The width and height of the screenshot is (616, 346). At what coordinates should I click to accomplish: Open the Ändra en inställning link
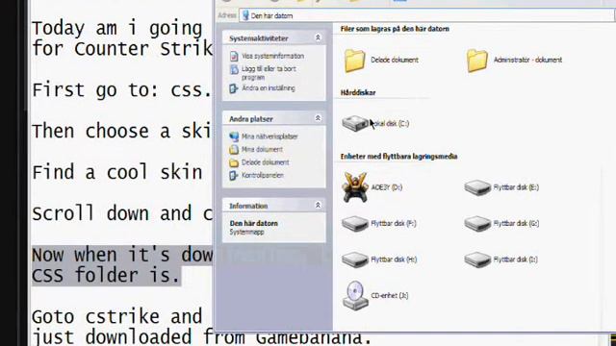[x=269, y=88]
